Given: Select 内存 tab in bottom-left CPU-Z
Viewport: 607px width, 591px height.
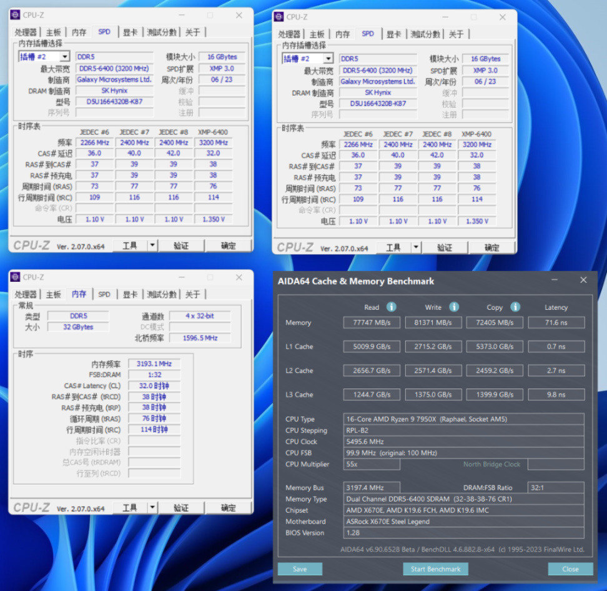Looking at the screenshot, I should click(79, 294).
